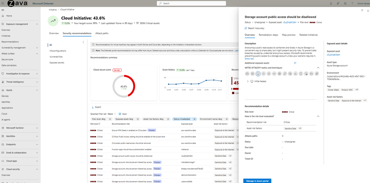The image size is (370, 183).
Task: Click in the top Search box
Action: point(191,4)
